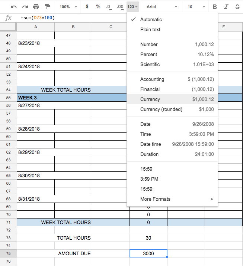
Task: Format as percent with % icon
Action: (x=98, y=7)
